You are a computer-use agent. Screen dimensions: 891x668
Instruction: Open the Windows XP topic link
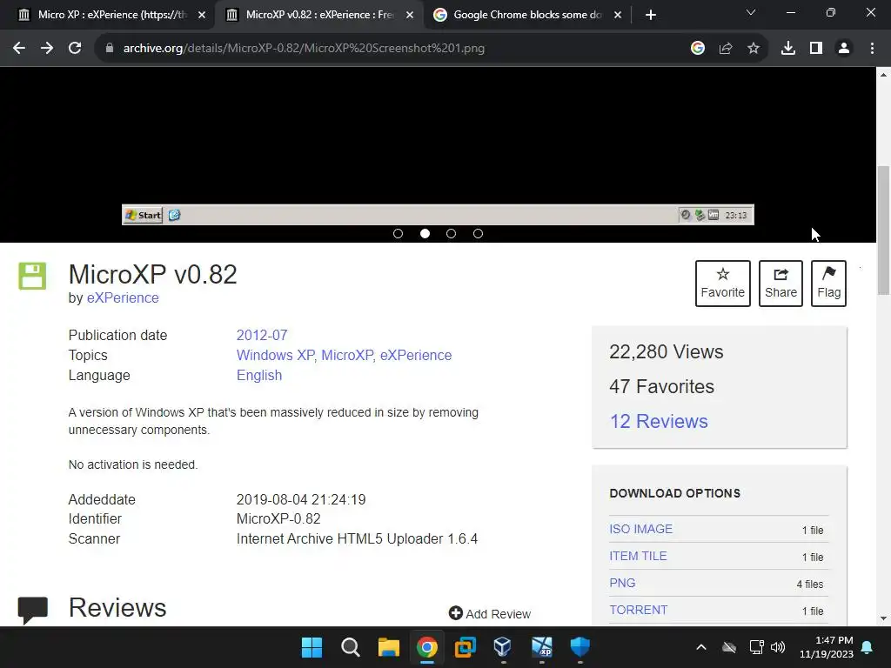coord(276,355)
